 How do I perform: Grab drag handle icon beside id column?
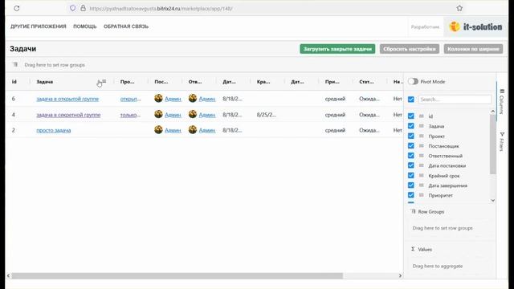click(421, 116)
